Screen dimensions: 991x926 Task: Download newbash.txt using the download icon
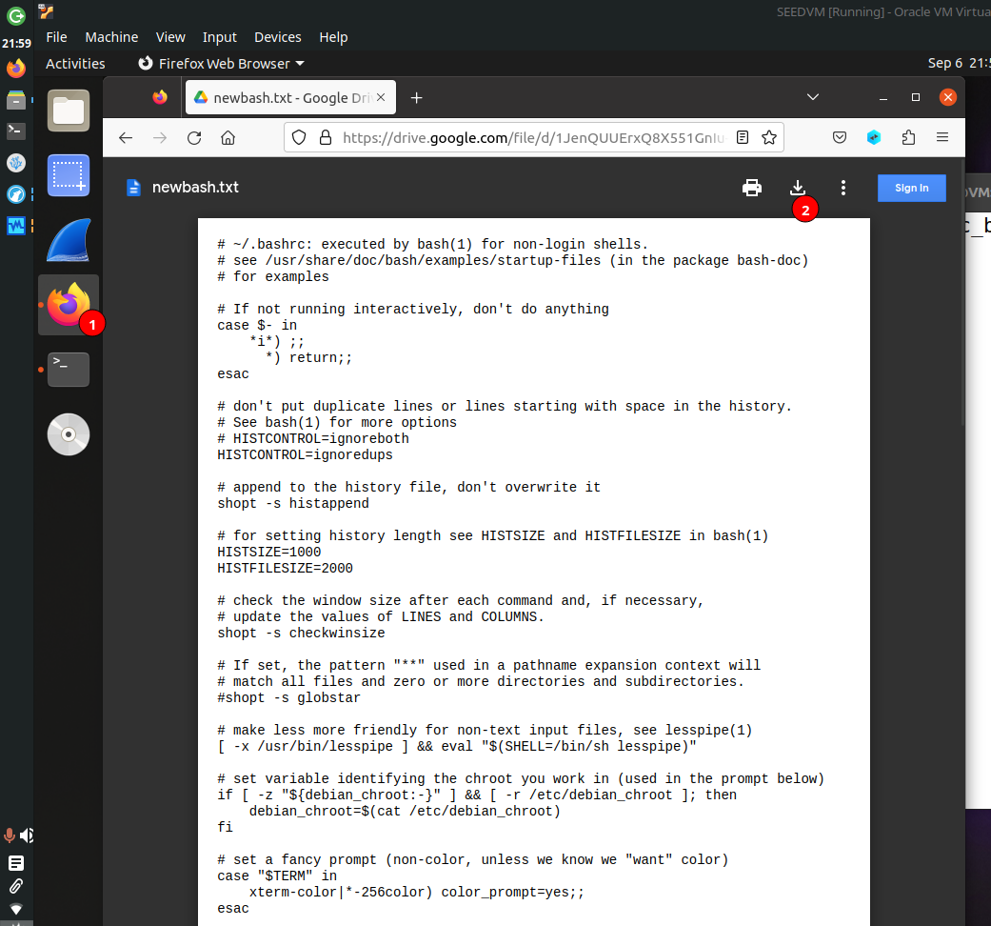click(798, 188)
